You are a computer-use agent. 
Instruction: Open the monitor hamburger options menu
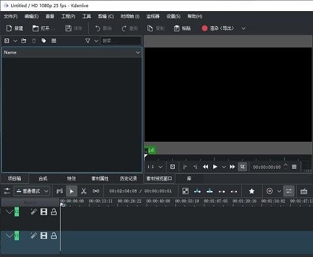pyautogui.click(x=294, y=167)
